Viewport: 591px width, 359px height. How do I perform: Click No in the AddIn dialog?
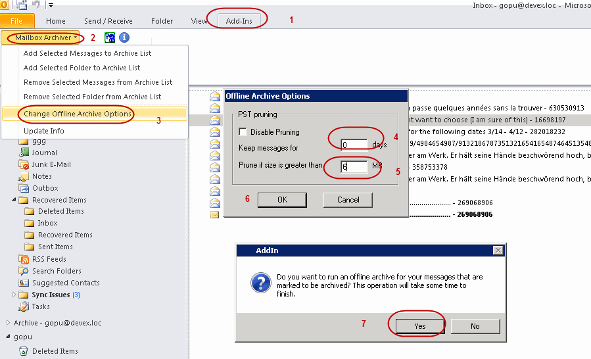pos(475,326)
